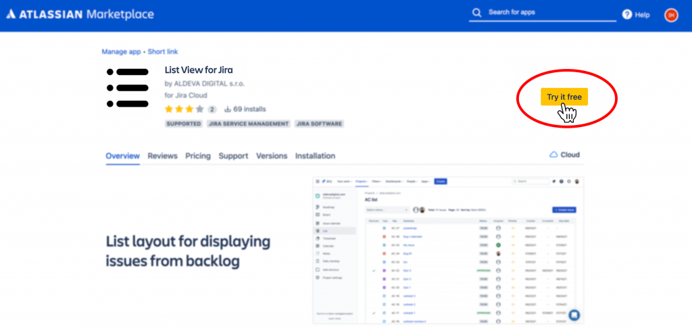
Task: Click the Short link link
Action: pyautogui.click(x=163, y=51)
